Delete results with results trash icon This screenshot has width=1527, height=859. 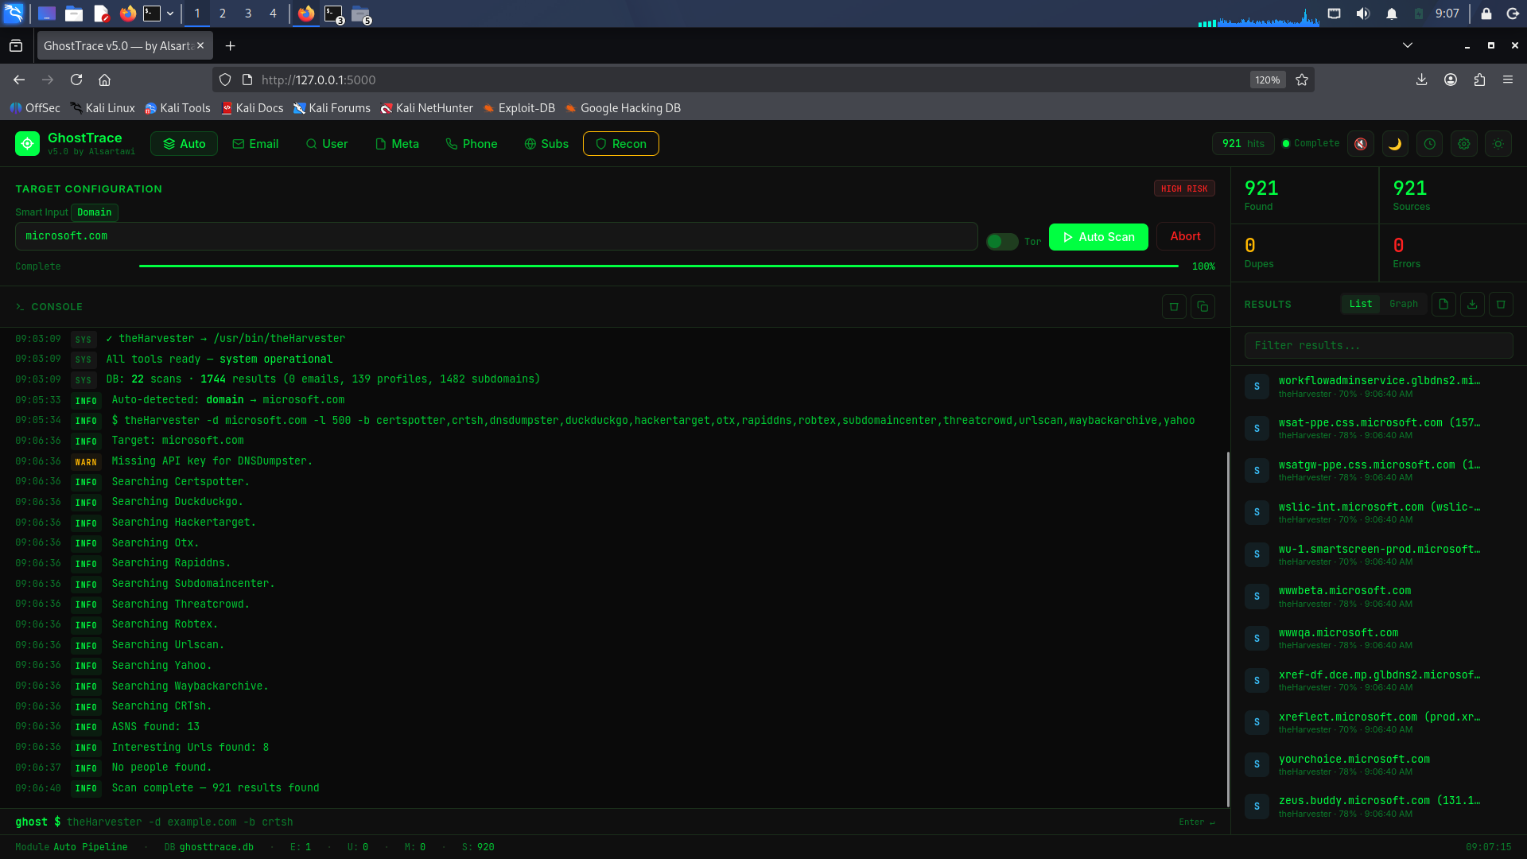[1501, 304]
